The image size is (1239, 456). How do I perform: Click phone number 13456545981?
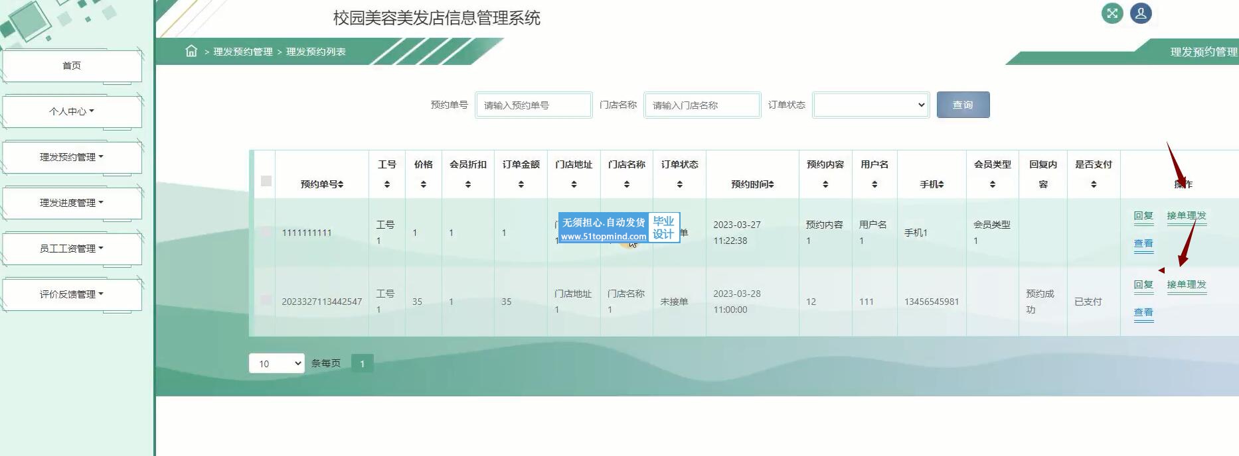coord(932,302)
